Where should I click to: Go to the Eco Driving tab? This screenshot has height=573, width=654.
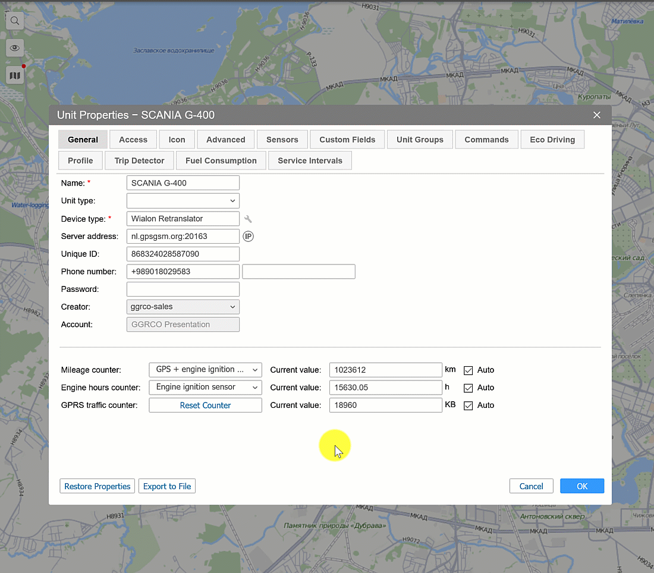coord(552,140)
